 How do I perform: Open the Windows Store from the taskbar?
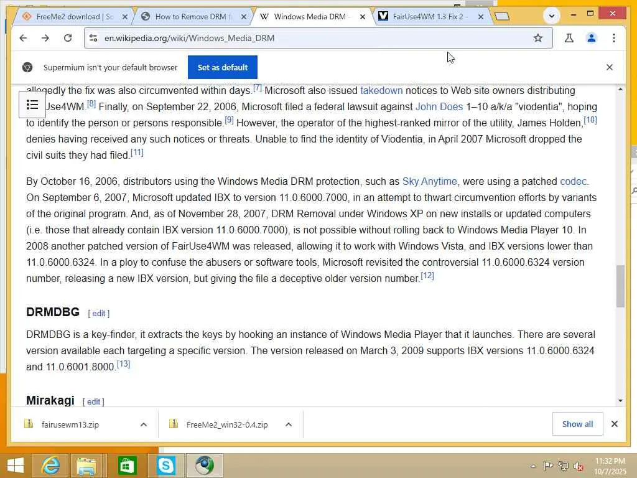pos(127,466)
